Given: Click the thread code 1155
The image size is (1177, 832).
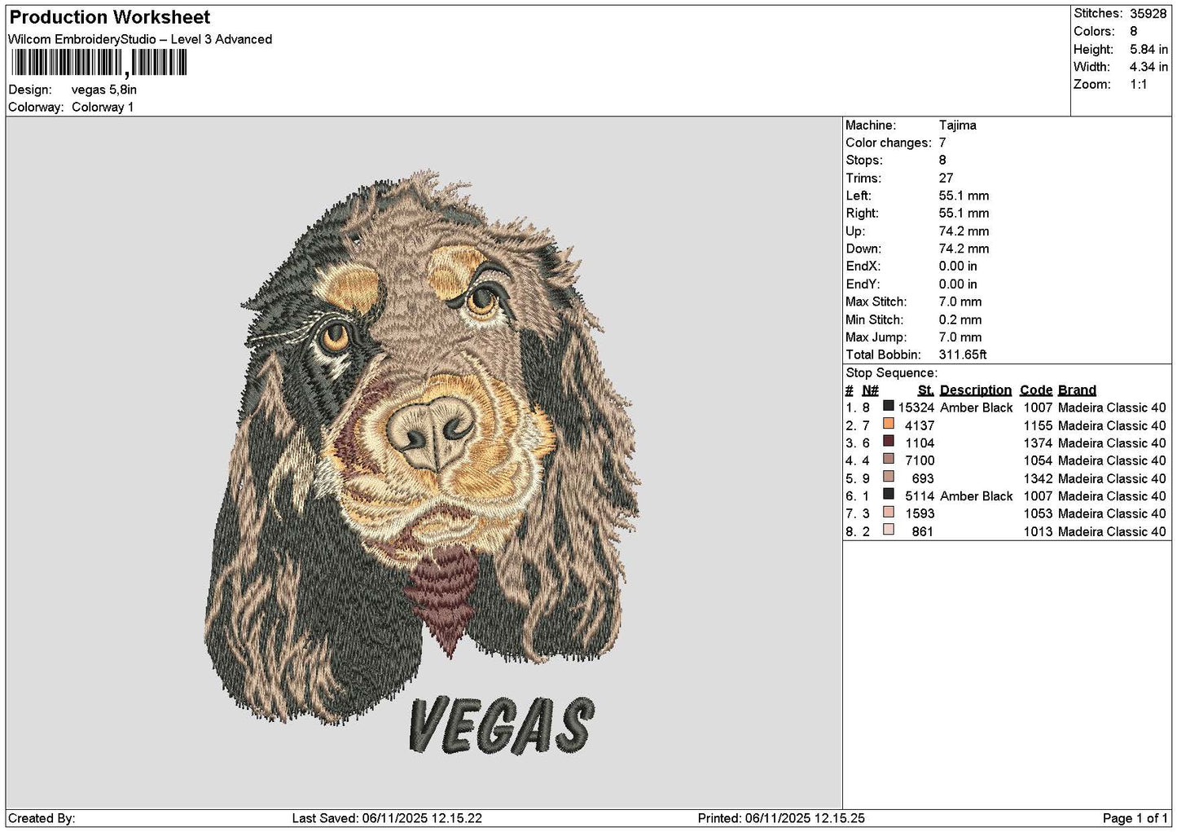Looking at the screenshot, I should click(1039, 425).
